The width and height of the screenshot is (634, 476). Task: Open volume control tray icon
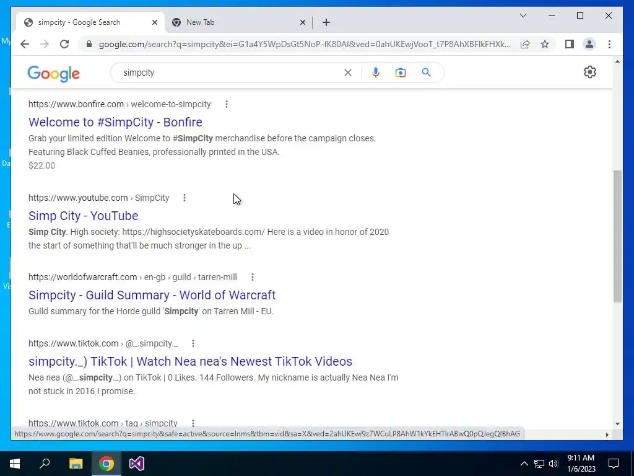pyautogui.click(x=554, y=464)
